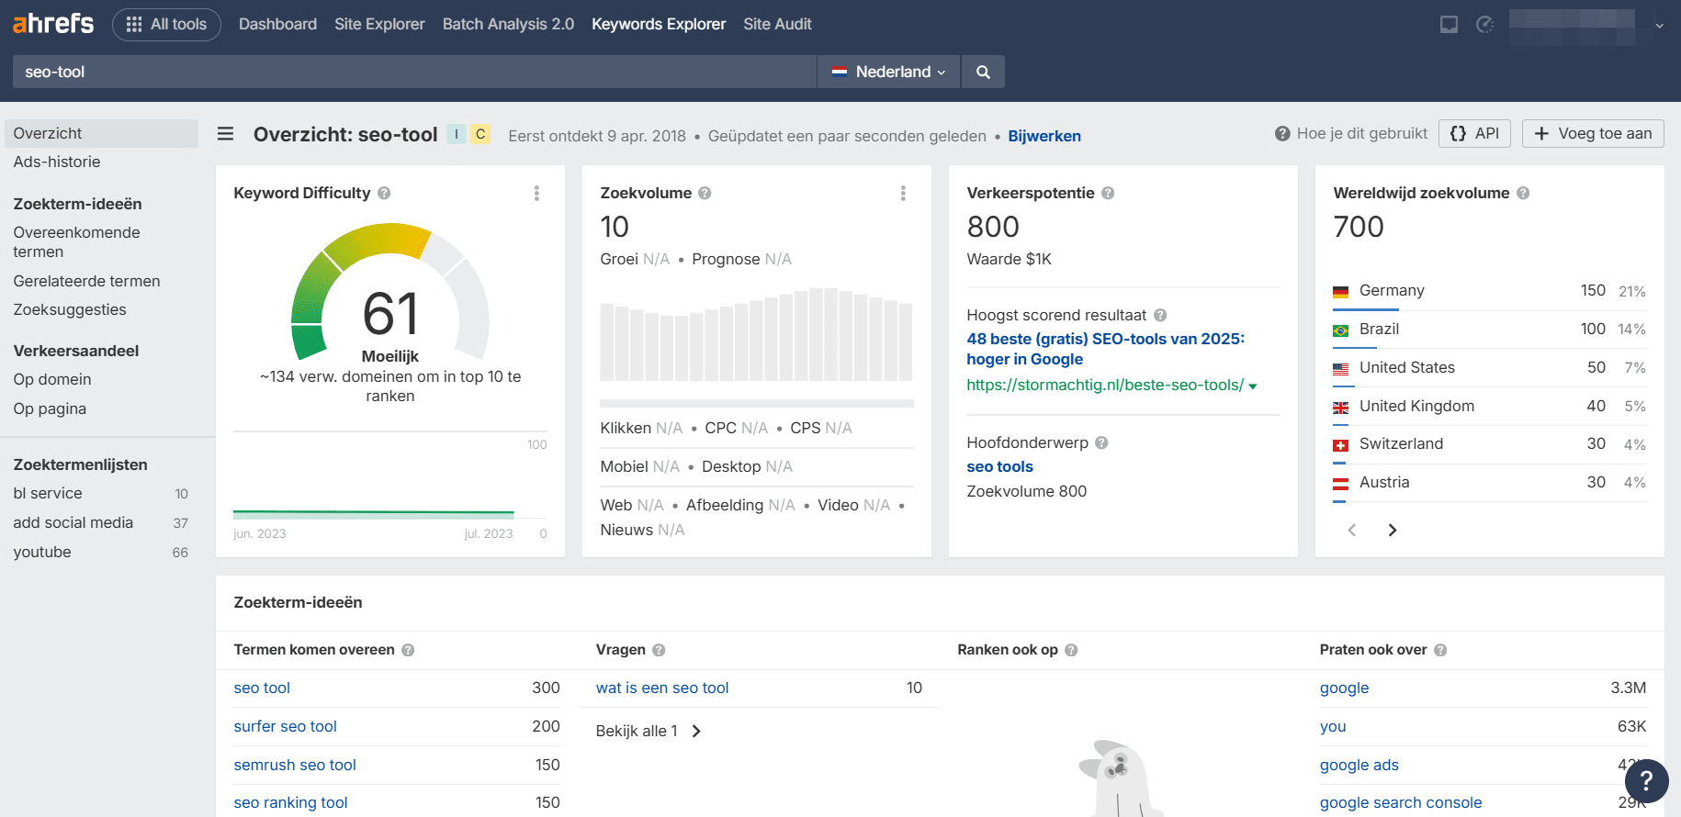Focus the seo-tool keyword search field
The height and width of the screenshot is (817, 1681).
414,72
